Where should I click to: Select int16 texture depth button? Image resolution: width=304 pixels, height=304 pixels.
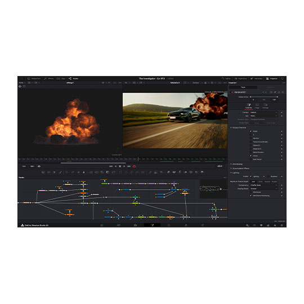click(x=260, y=182)
